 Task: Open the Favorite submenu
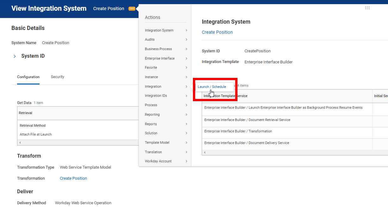[x=166, y=68]
